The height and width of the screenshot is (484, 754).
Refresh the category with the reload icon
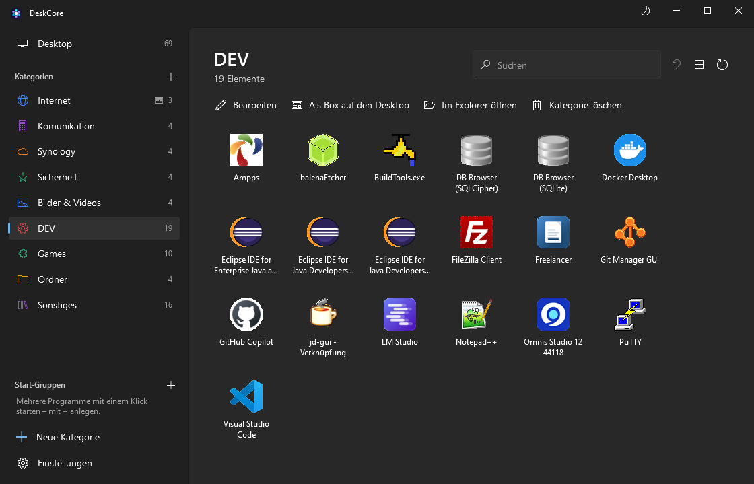tap(722, 65)
